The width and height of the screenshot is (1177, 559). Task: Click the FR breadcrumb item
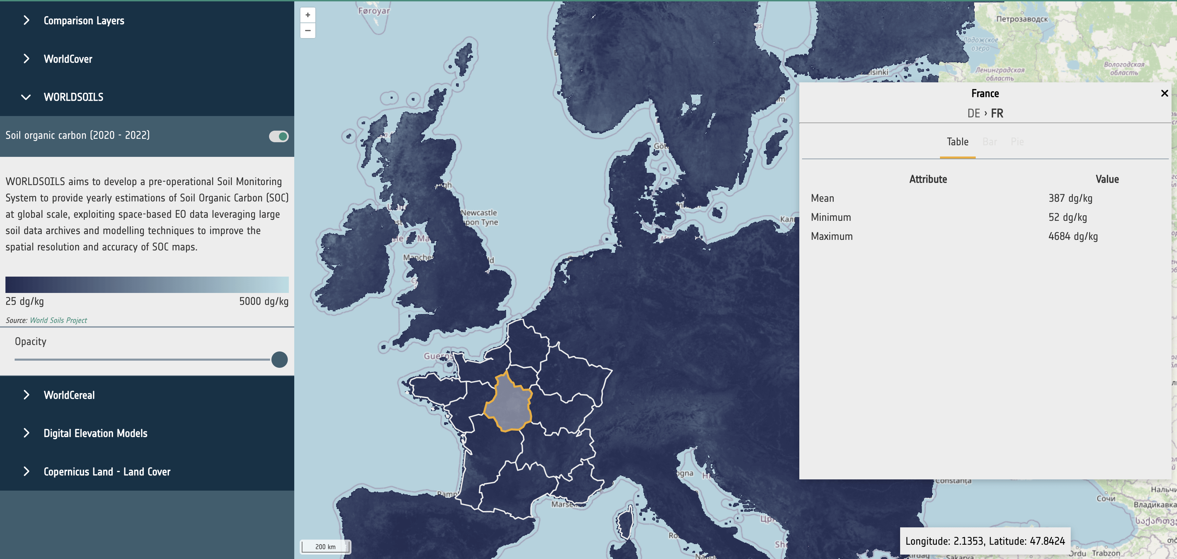click(x=997, y=113)
